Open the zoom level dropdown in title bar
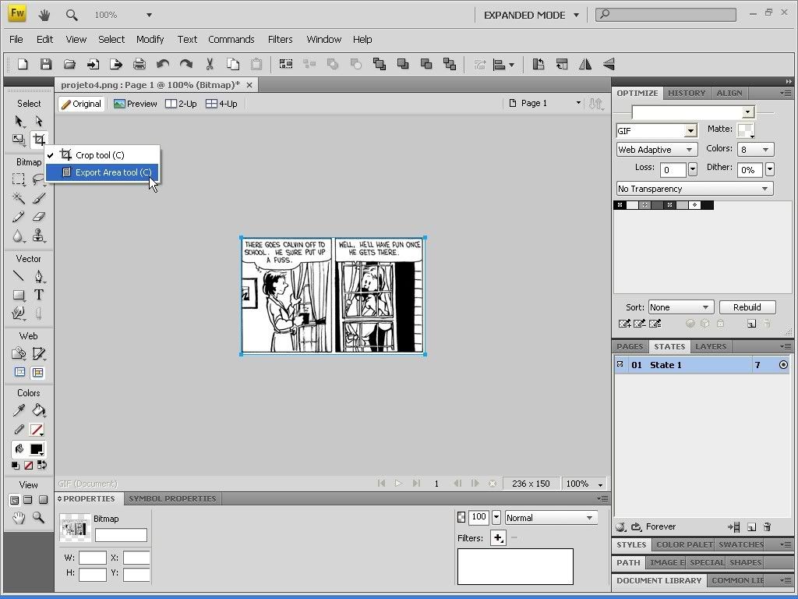 (149, 15)
